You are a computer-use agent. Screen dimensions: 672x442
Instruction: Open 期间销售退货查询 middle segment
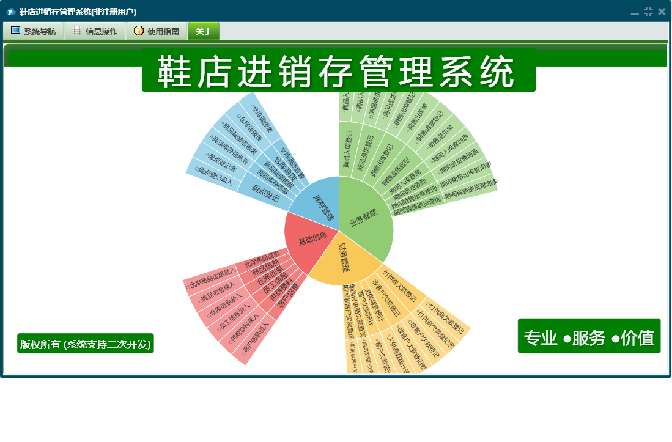[416, 205]
